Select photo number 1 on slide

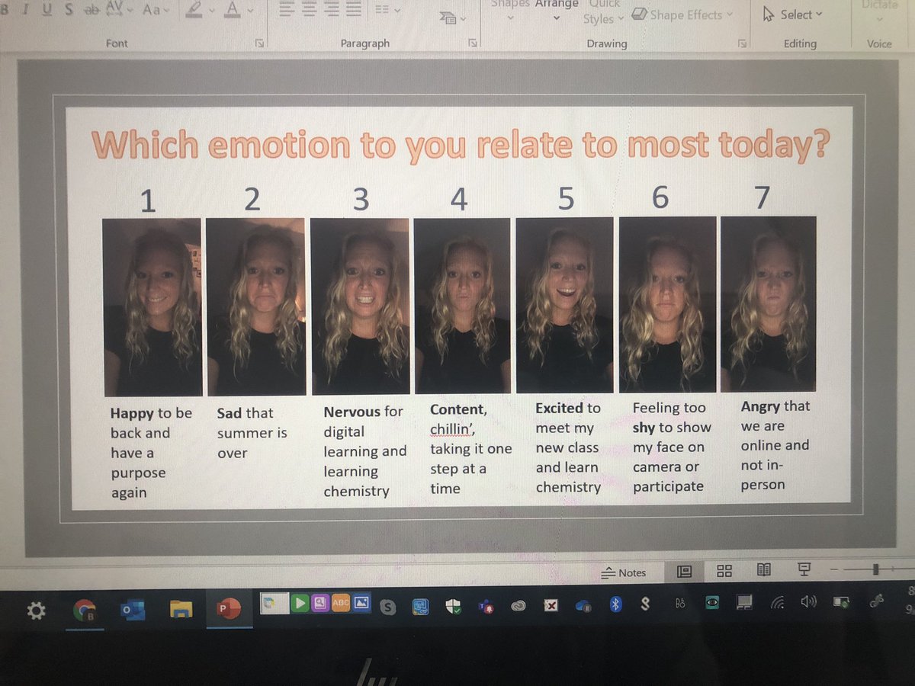coord(152,307)
